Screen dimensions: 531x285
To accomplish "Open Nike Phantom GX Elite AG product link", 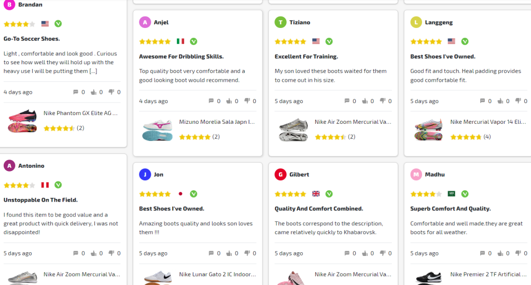I will tap(80, 113).
